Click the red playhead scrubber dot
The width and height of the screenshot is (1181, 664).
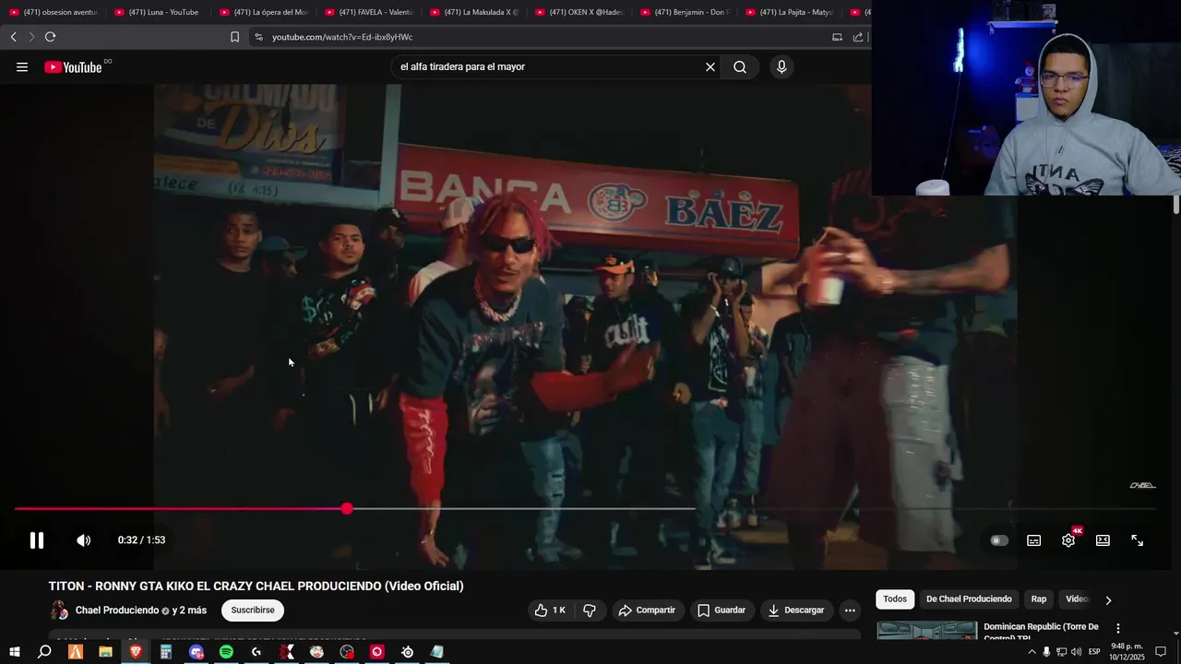tap(347, 509)
